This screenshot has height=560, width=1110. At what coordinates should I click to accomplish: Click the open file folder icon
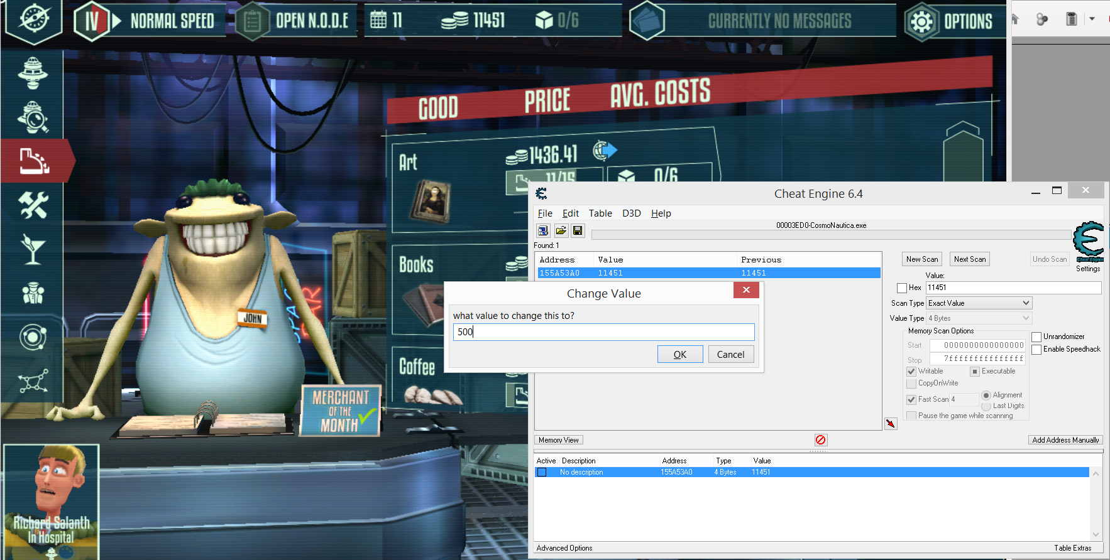pos(561,231)
